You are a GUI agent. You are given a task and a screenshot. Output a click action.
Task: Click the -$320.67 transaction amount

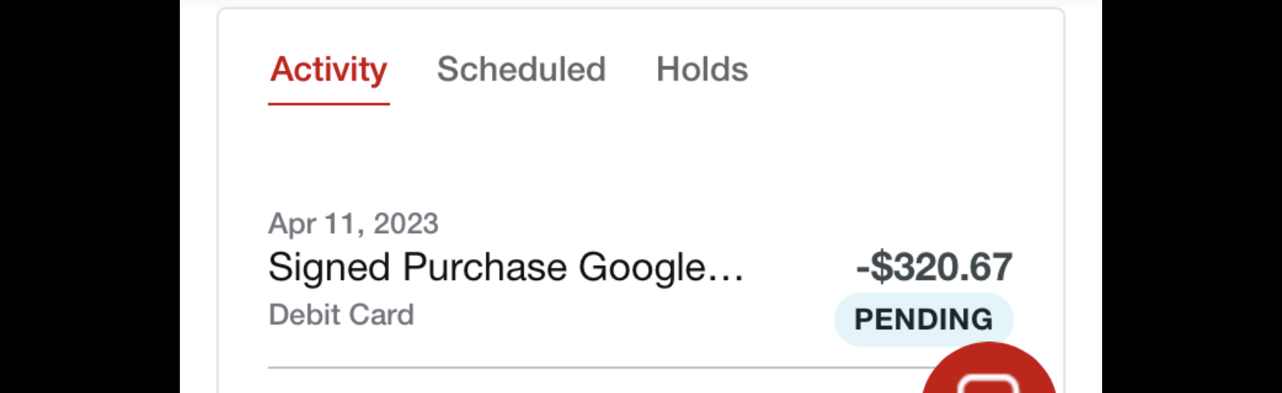pyautogui.click(x=934, y=268)
